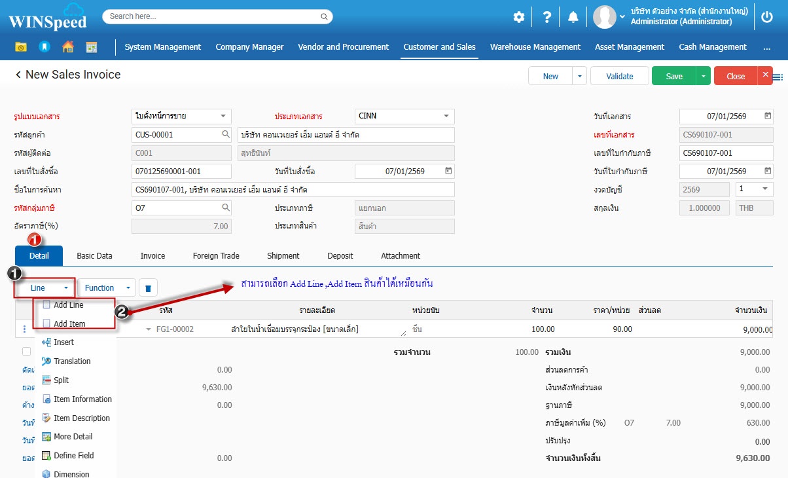This screenshot has height=478, width=788.
Task: Tick the checkbox below the item row
Action: pos(27,352)
